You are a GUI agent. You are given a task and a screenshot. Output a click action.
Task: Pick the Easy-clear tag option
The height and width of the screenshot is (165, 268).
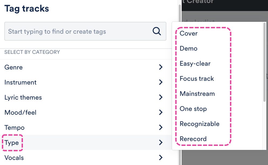tap(195, 64)
